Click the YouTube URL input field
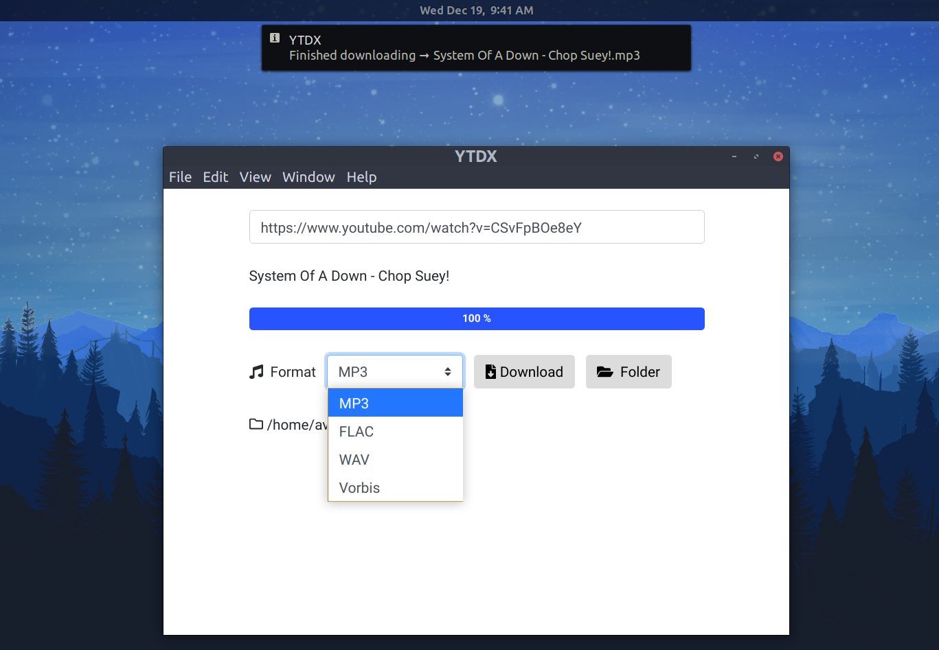 click(x=477, y=227)
